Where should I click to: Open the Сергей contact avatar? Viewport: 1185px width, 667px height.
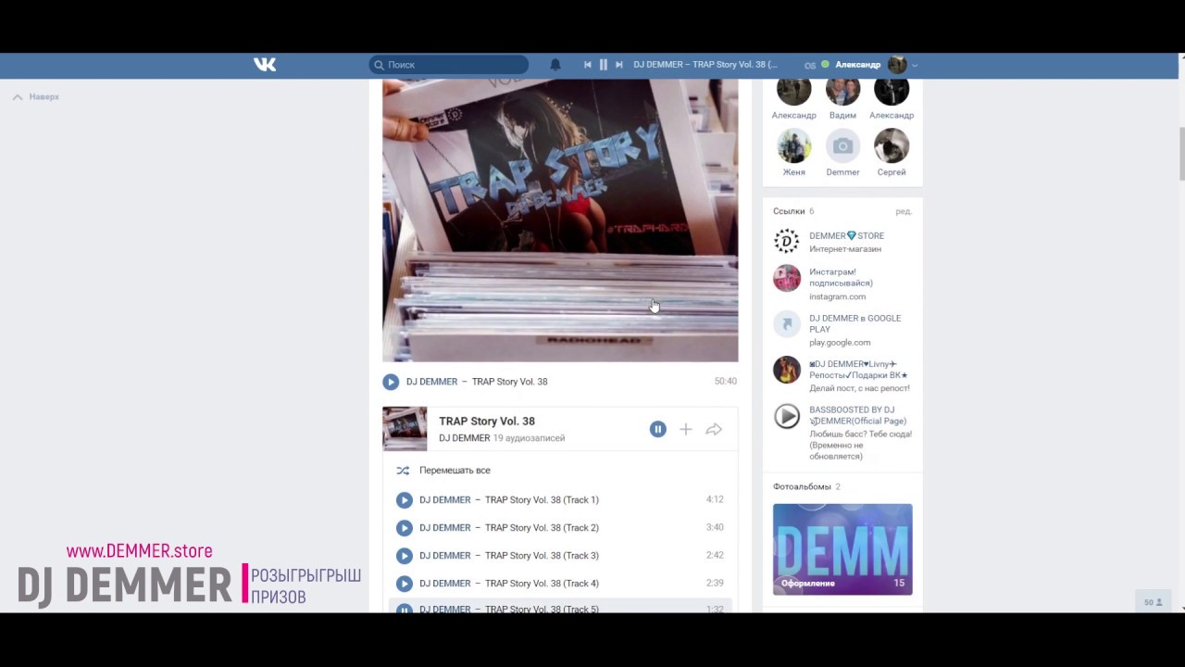click(x=892, y=145)
